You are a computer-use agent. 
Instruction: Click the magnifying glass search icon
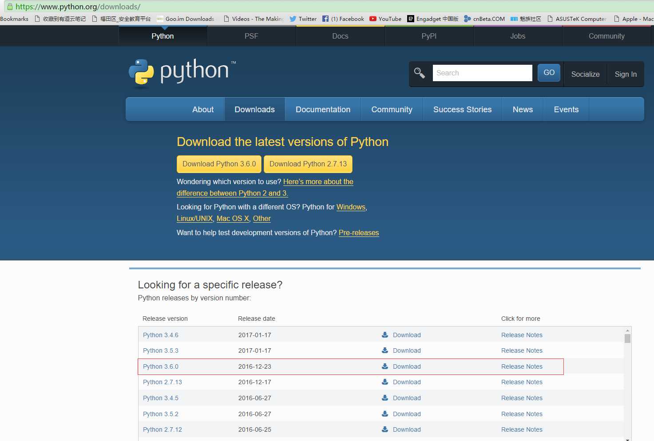point(420,73)
